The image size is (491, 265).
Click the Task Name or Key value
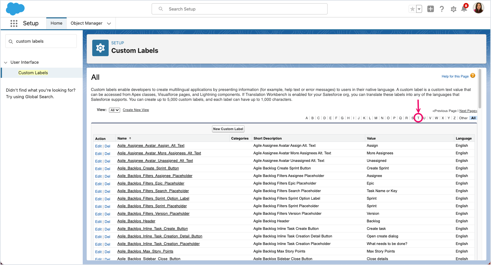382,191
